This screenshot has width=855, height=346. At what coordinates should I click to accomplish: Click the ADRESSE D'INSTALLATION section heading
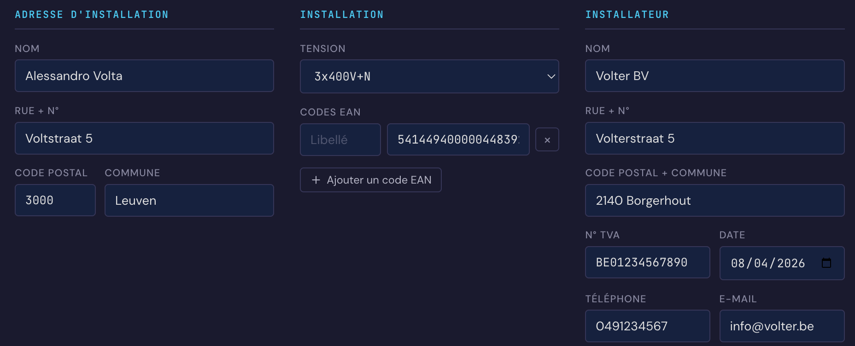(x=92, y=15)
